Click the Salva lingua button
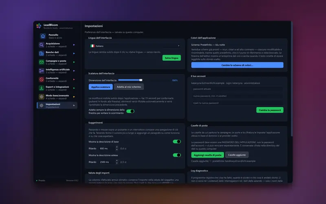This screenshot has width=326, height=204. click(x=172, y=58)
